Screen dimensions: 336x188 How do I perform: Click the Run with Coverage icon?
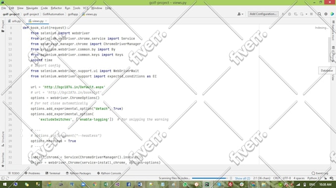tap(295, 14)
